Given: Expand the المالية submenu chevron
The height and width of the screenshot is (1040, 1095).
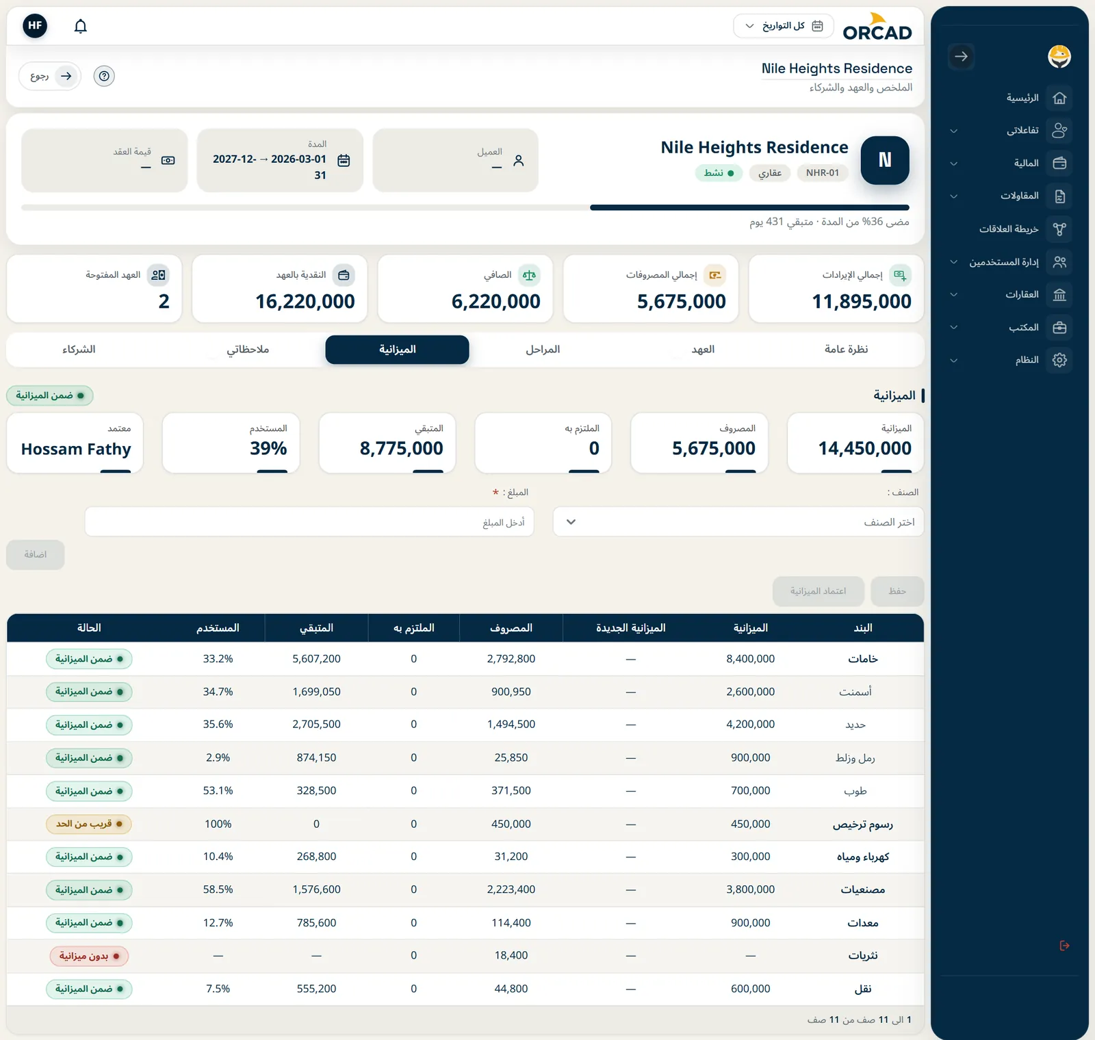Looking at the screenshot, I should [953, 164].
